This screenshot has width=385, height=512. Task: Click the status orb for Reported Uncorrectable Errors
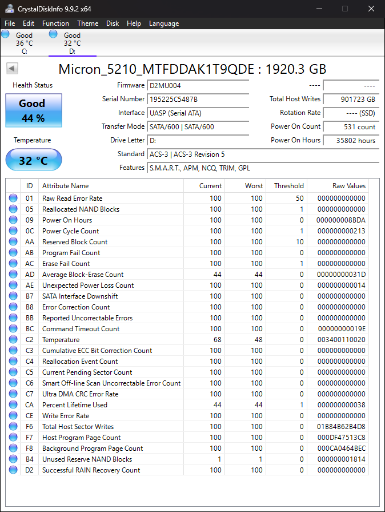click(x=13, y=317)
